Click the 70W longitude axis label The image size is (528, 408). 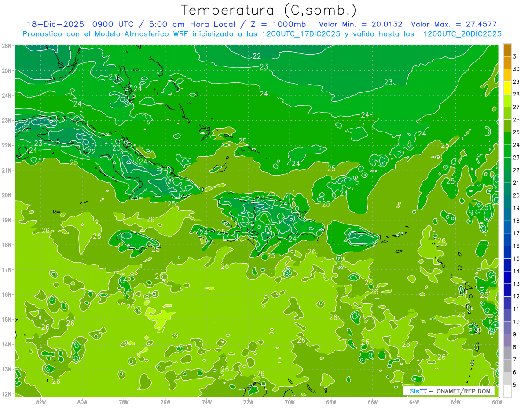(x=290, y=402)
